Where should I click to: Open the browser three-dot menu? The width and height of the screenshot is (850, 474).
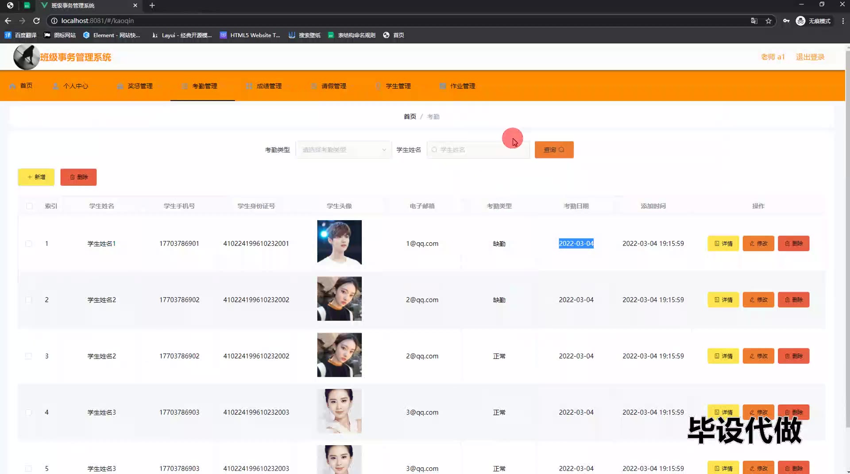coord(843,21)
